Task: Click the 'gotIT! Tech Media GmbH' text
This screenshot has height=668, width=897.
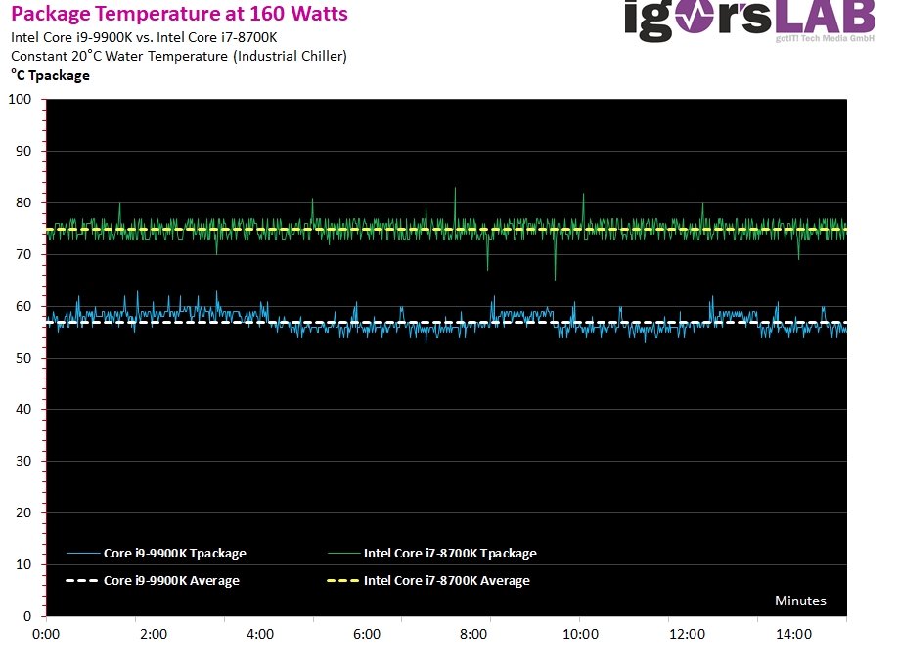Action: 825,38
